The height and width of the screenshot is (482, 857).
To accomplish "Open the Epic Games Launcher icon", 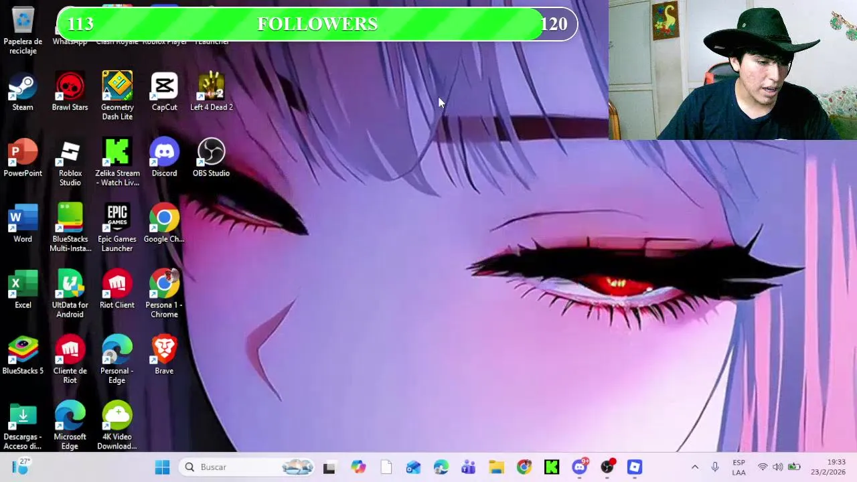I will point(117,228).
